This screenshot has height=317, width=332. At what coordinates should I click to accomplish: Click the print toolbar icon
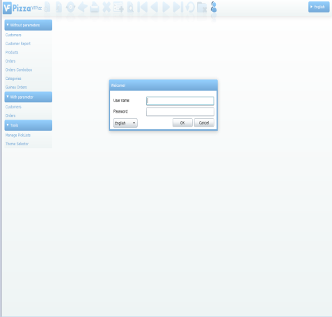tap(95, 7)
